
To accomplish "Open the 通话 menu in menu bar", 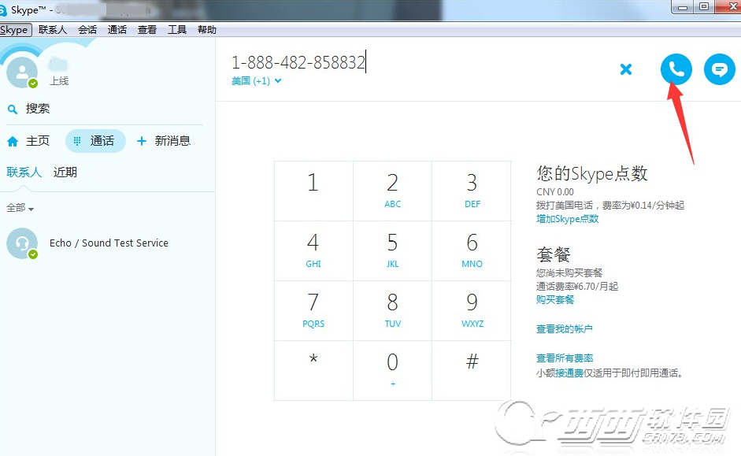I will [117, 30].
